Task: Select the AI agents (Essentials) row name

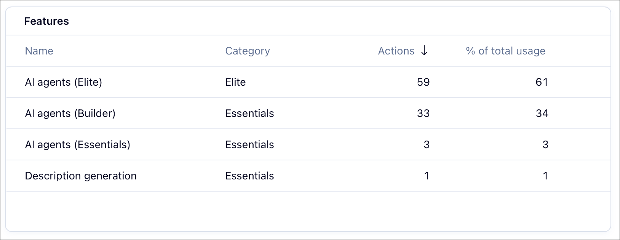Action: pos(78,145)
